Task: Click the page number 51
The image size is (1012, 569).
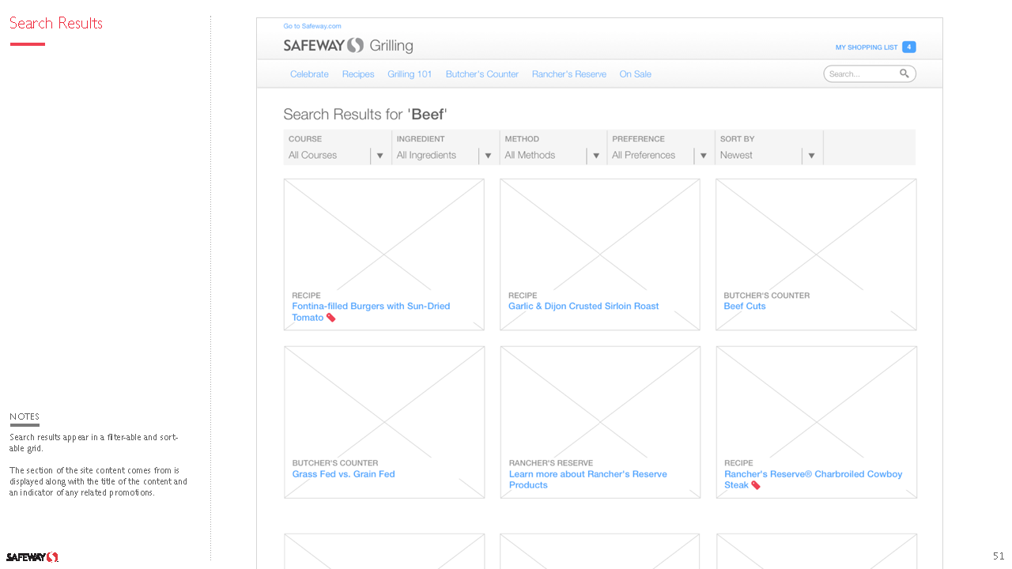Action: [999, 556]
